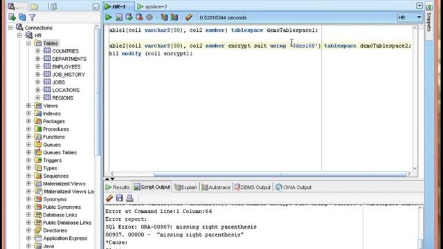The height and width of the screenshot is (249, 443).
Task: Open the Explain tab
Action: pyautogui.click(x=186, y=187)
